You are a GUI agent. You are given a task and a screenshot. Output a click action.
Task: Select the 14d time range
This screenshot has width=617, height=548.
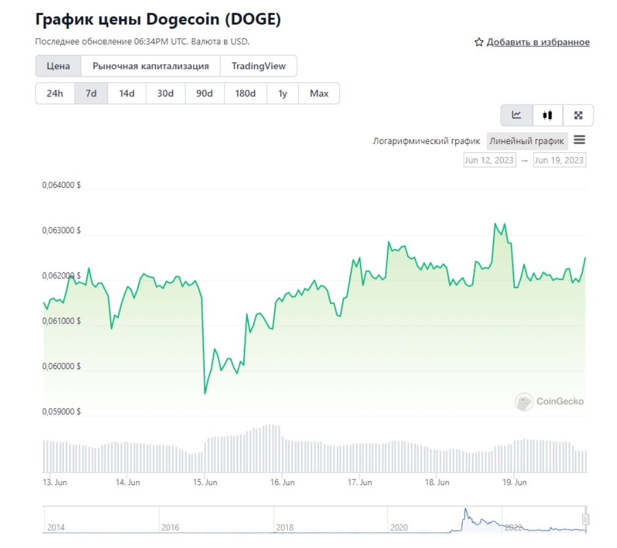pos(127,93)
